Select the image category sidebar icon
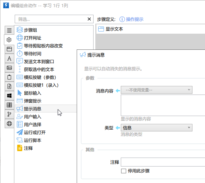 coord(9,68)
